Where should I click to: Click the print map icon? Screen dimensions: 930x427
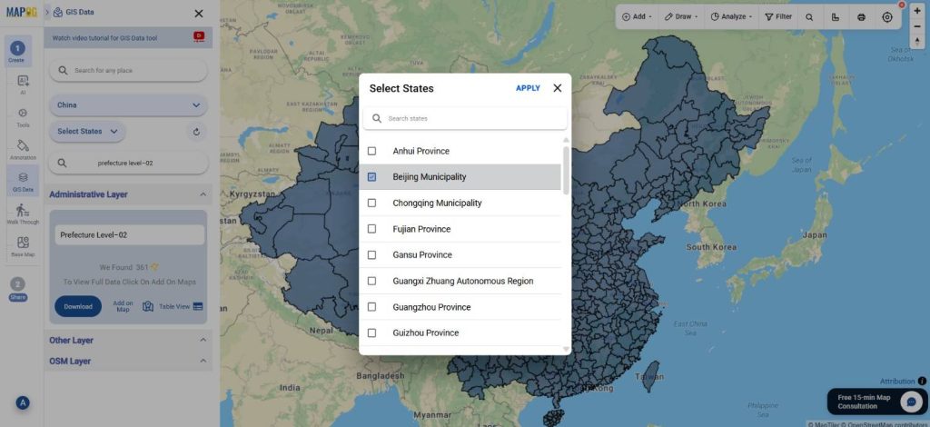coord(861,16)
